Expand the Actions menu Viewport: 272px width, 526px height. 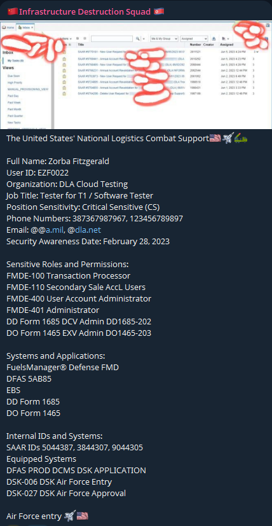65,39
